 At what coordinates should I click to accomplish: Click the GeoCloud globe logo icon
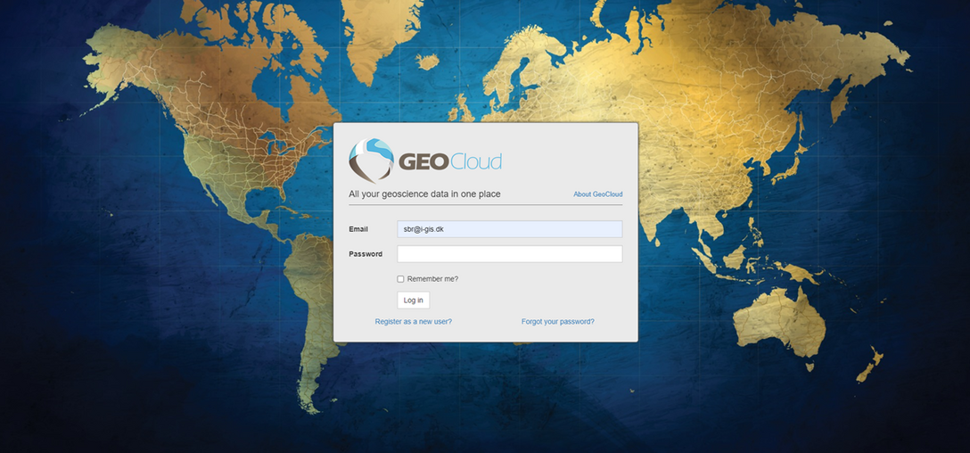[x=371, y=161]
